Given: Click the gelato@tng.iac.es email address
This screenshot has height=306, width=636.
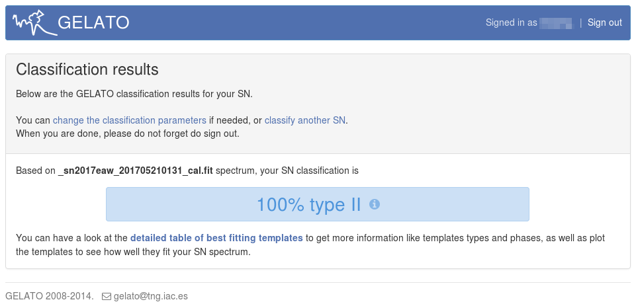Looking at the screenshot, I should click(x=151, y=296).
